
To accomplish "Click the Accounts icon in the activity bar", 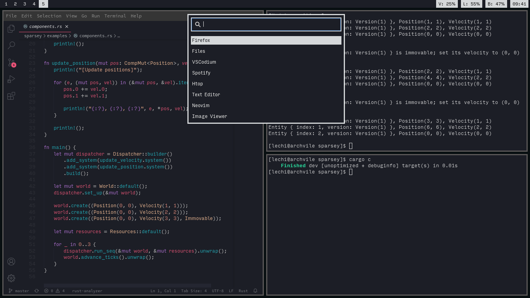I will pos(11,262).
